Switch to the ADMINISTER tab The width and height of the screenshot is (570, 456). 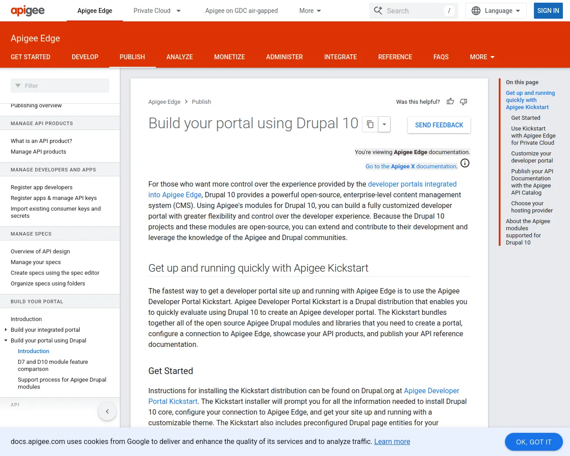click(x=285, y=57)
